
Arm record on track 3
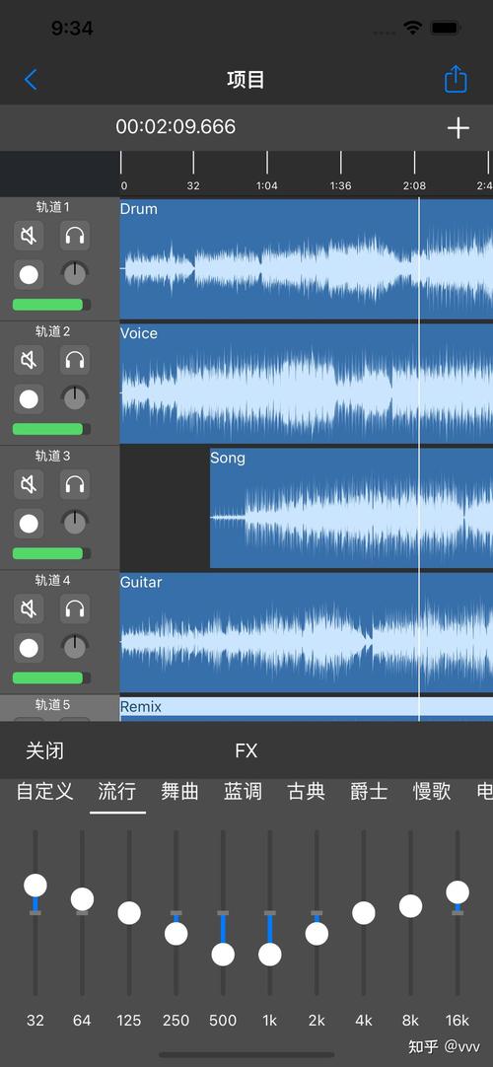pos(29,524)
